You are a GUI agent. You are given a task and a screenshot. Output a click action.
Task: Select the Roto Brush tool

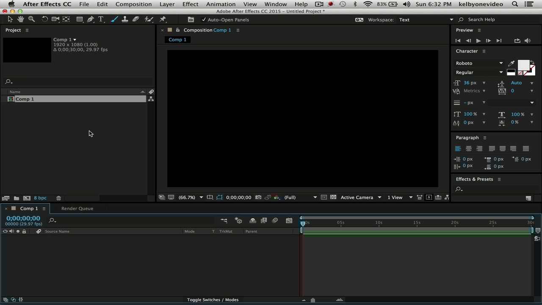click(149, 19)
